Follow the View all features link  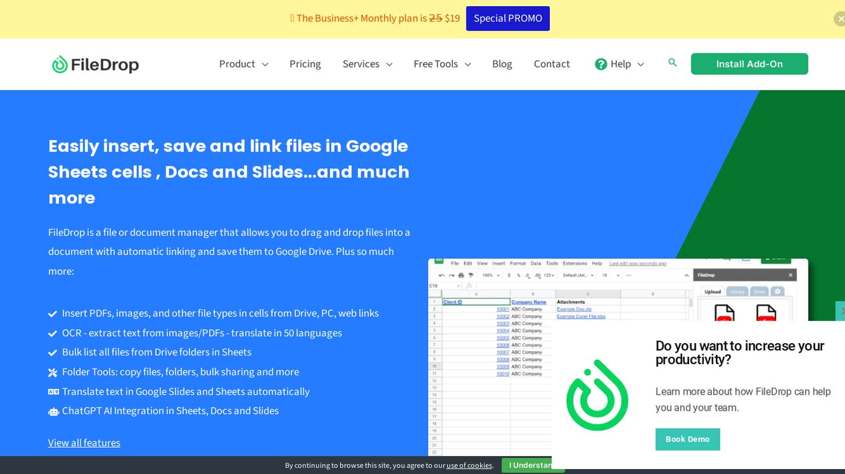pos(84,442)
